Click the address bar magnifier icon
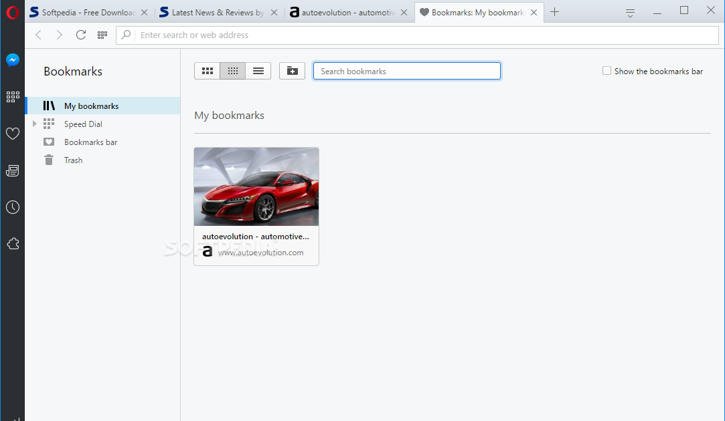Viewport: 725px width, 421px height. click(126, 35)
